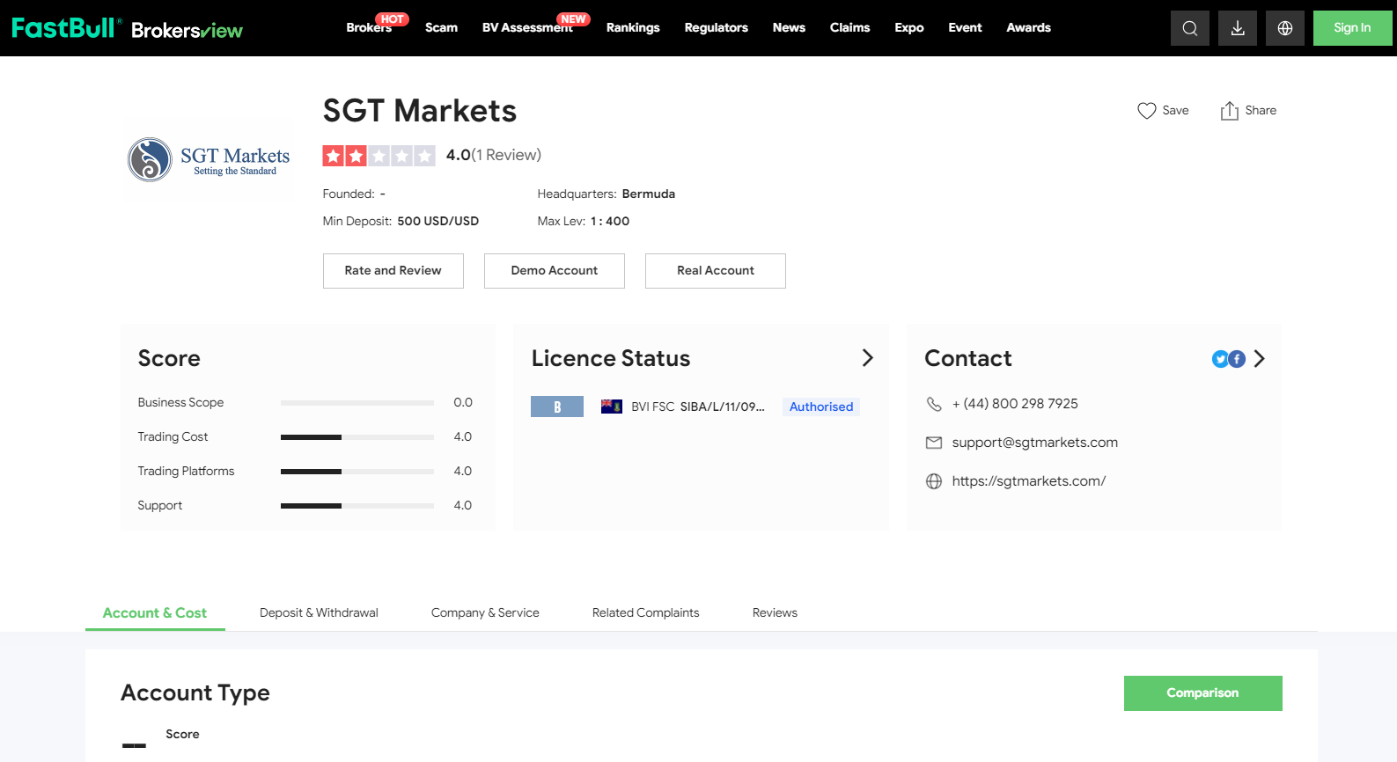Click the green Comparison button
This screenshot has height=762, width=1397.
1202,693
